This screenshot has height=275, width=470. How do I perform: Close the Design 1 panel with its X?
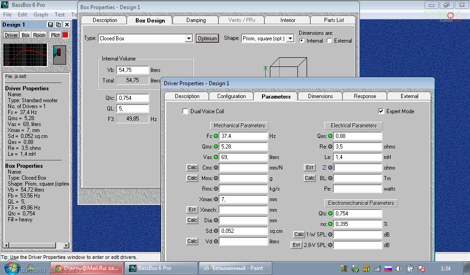pyautogui.click(x=67, y=25)
